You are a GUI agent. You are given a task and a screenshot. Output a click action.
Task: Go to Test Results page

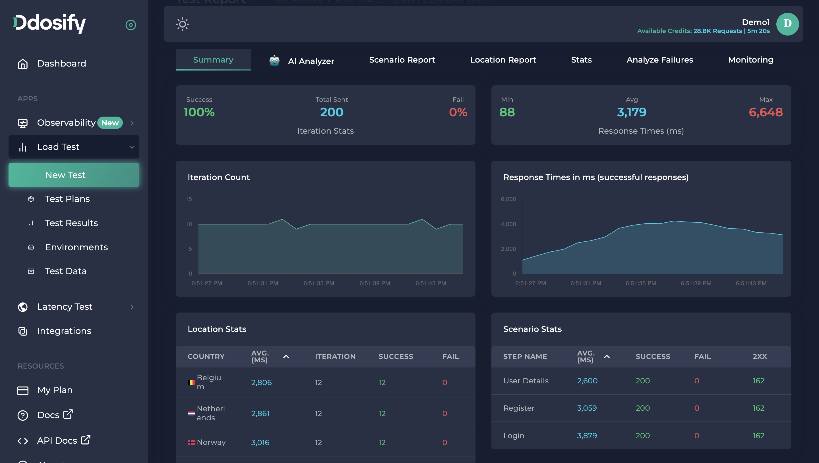pyautogui.click(x=71, y=223)
